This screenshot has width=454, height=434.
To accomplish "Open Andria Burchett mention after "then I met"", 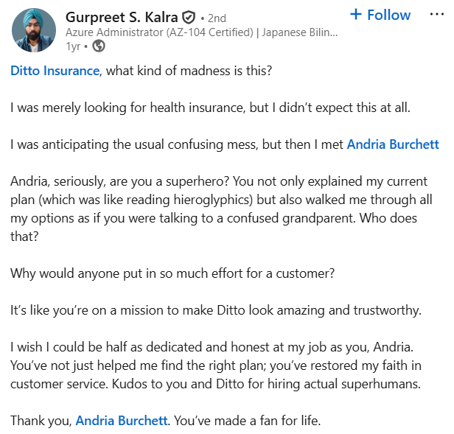I will coord(393,144).
